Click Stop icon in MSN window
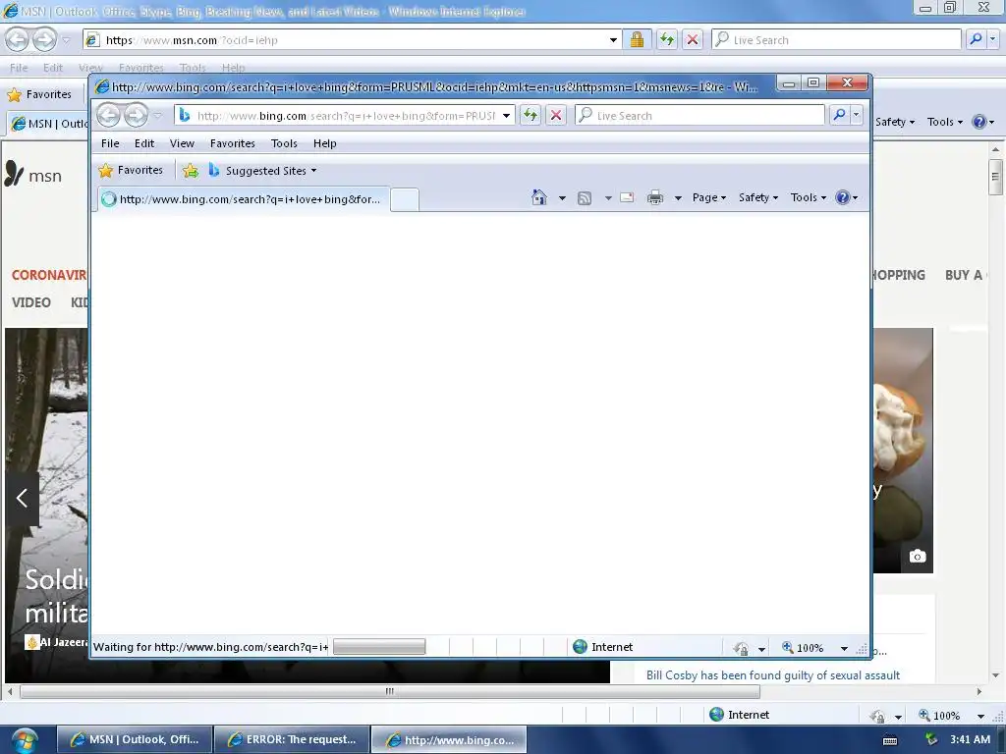Viewport: 1006px width, 754px height. tap(693, 39)
